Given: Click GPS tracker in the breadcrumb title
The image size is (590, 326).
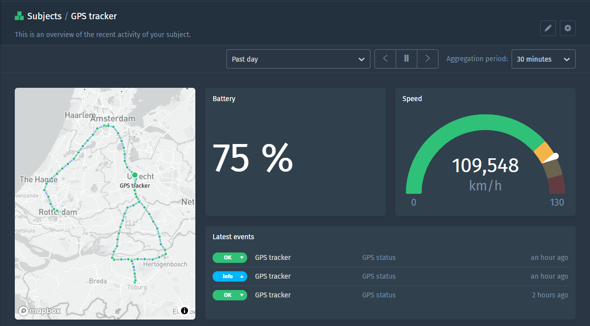Looking at the screenshot, I should click(x=94, y=16).
